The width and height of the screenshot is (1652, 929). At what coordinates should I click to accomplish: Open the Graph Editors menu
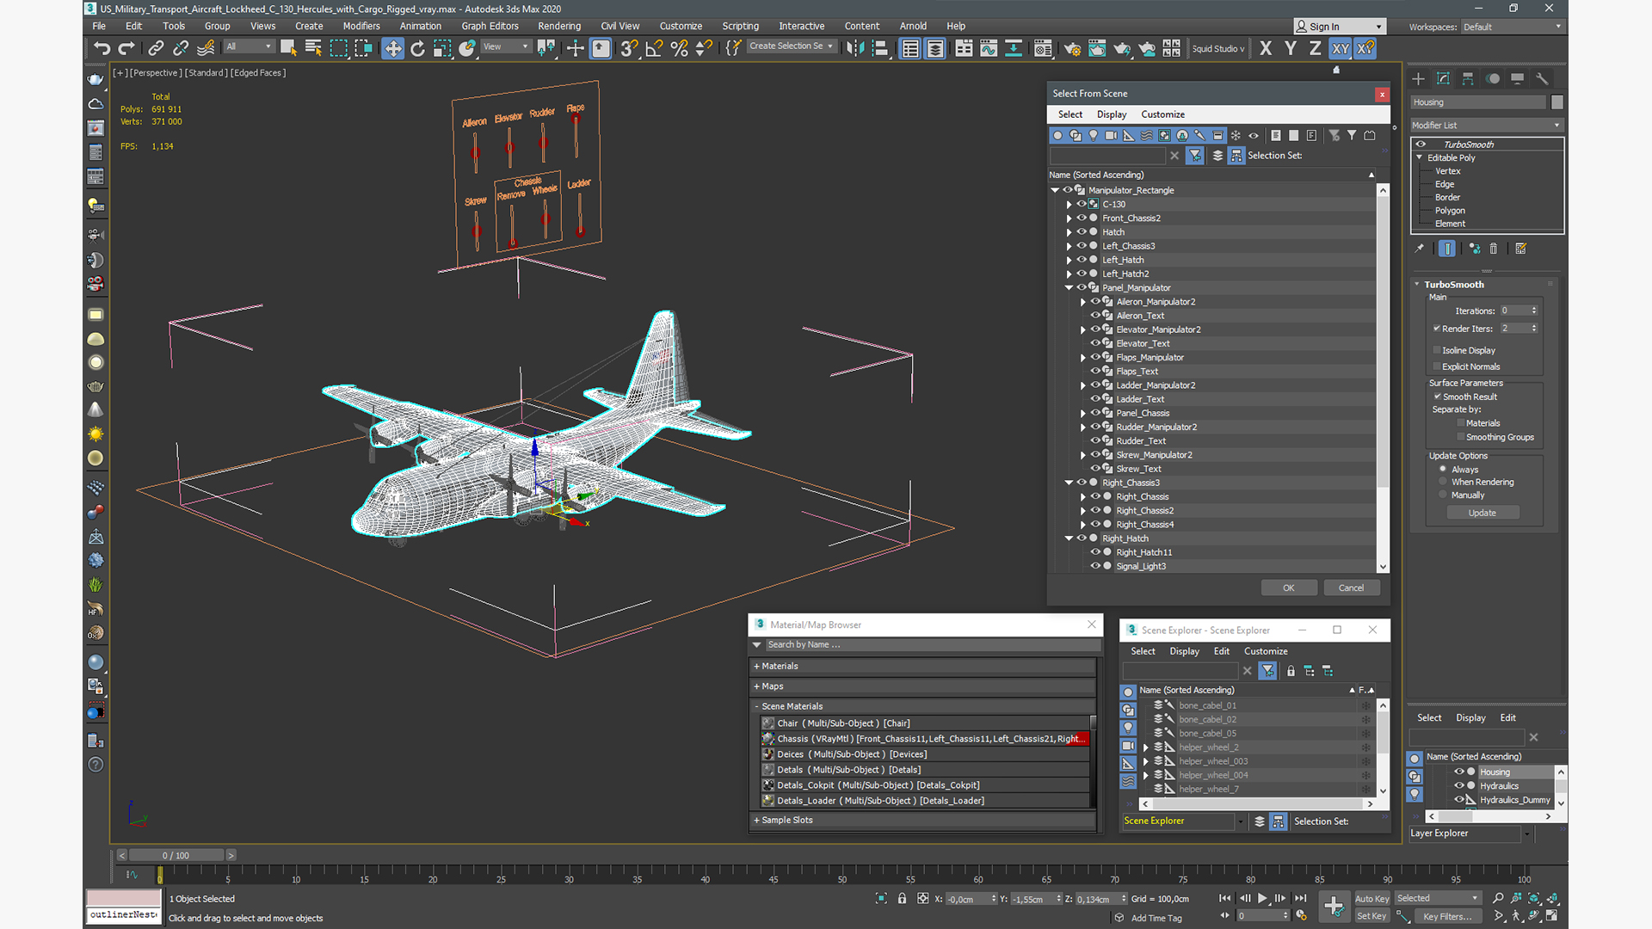(490, 26)
